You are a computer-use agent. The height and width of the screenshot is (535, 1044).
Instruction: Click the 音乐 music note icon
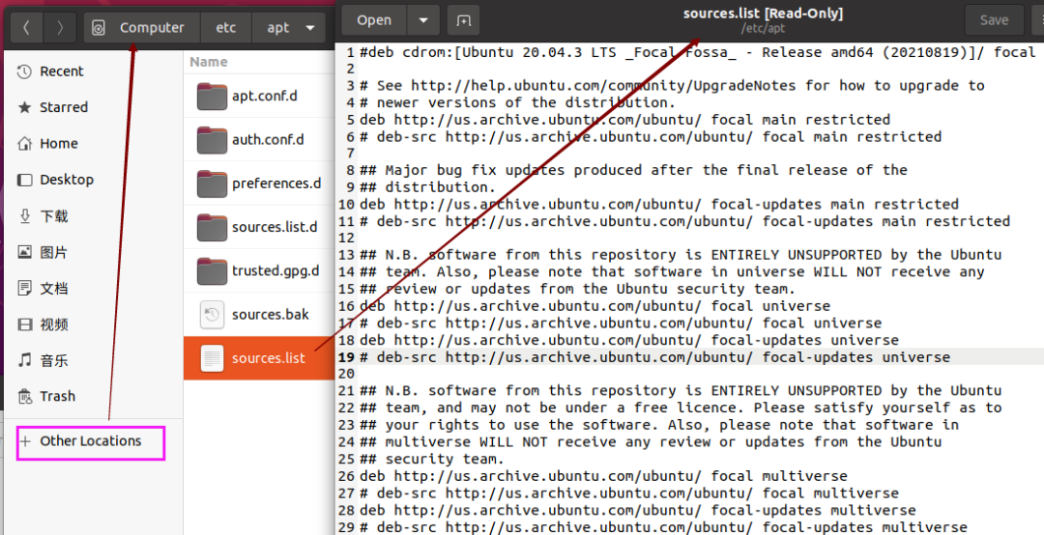[x=24, y=360]
